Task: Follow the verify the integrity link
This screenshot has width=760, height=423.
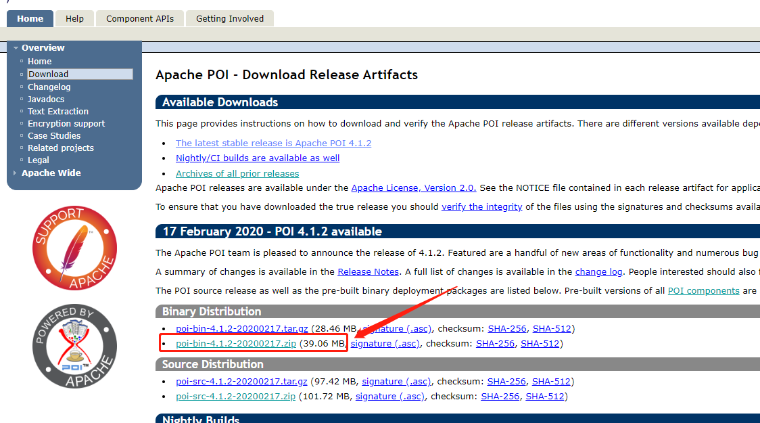Action: pyautogui.click(x=482, y=206)
